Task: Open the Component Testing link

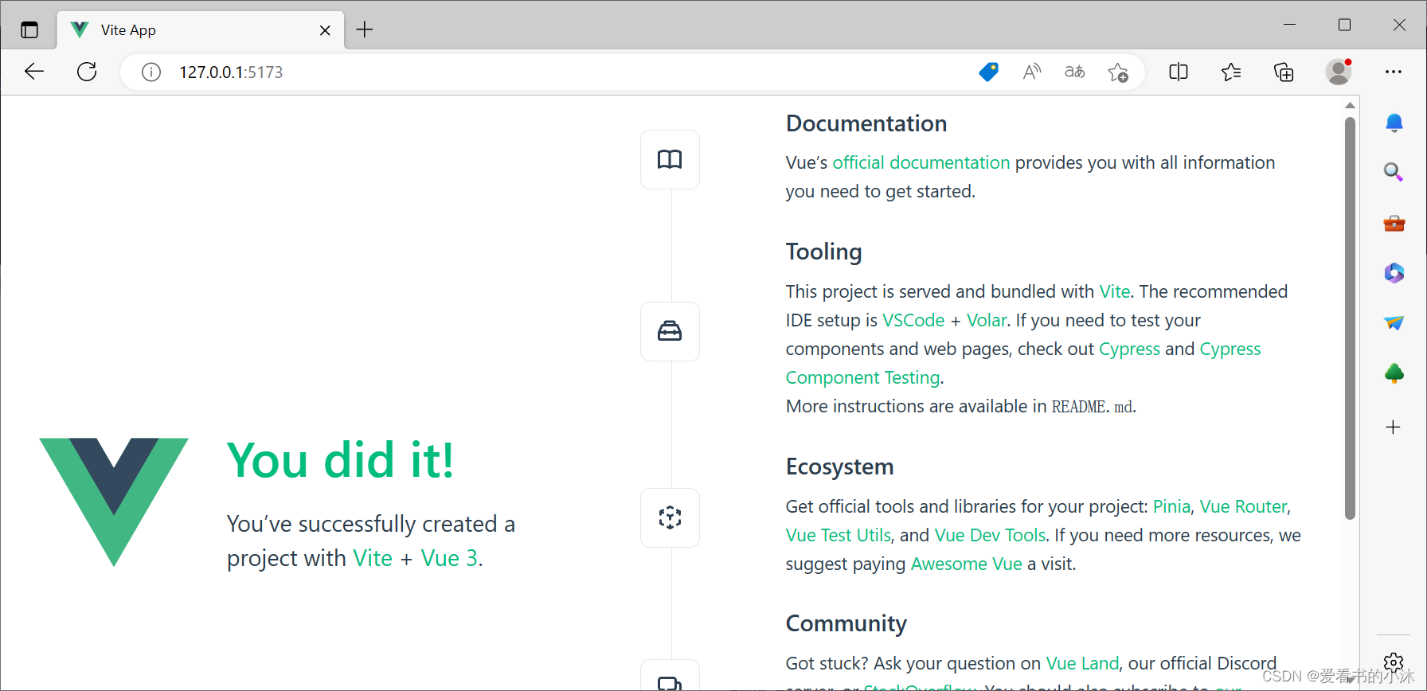Action: tap(863, 377)
